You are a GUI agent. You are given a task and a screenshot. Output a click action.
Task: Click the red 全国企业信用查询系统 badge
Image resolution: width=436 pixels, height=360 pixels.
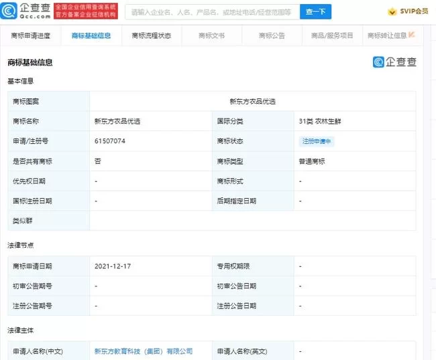click(x=85, y=11)
